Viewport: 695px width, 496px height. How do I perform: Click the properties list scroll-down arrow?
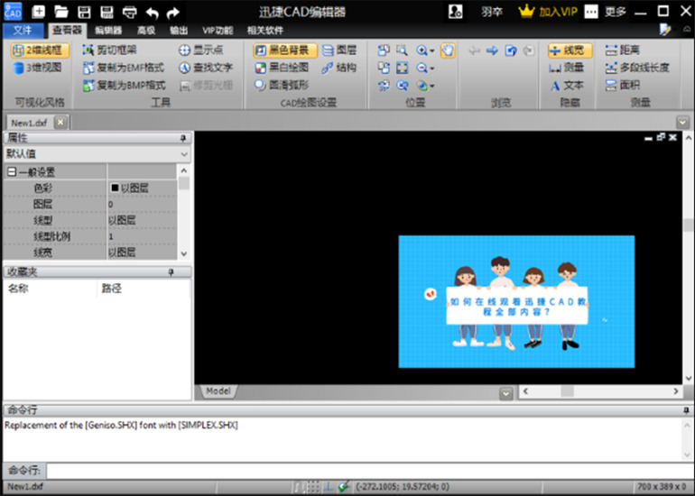(184, 253)
